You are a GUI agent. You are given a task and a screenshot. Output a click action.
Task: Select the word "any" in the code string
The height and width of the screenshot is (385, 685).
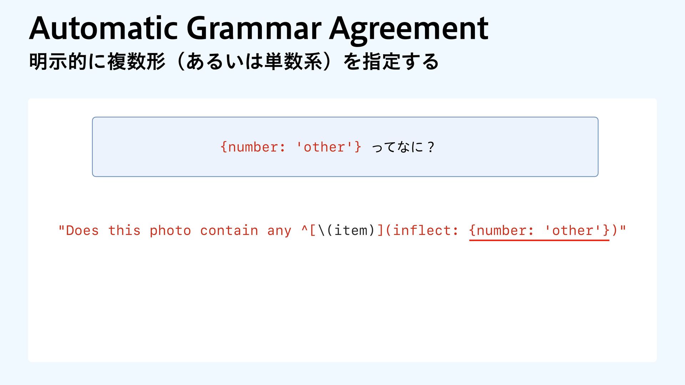pyautogui.click(x=279, y=231)
